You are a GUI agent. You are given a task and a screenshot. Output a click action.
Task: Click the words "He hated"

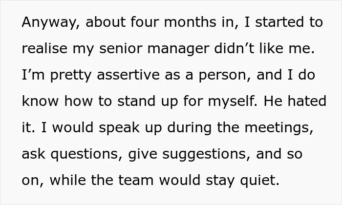(295, 101)
